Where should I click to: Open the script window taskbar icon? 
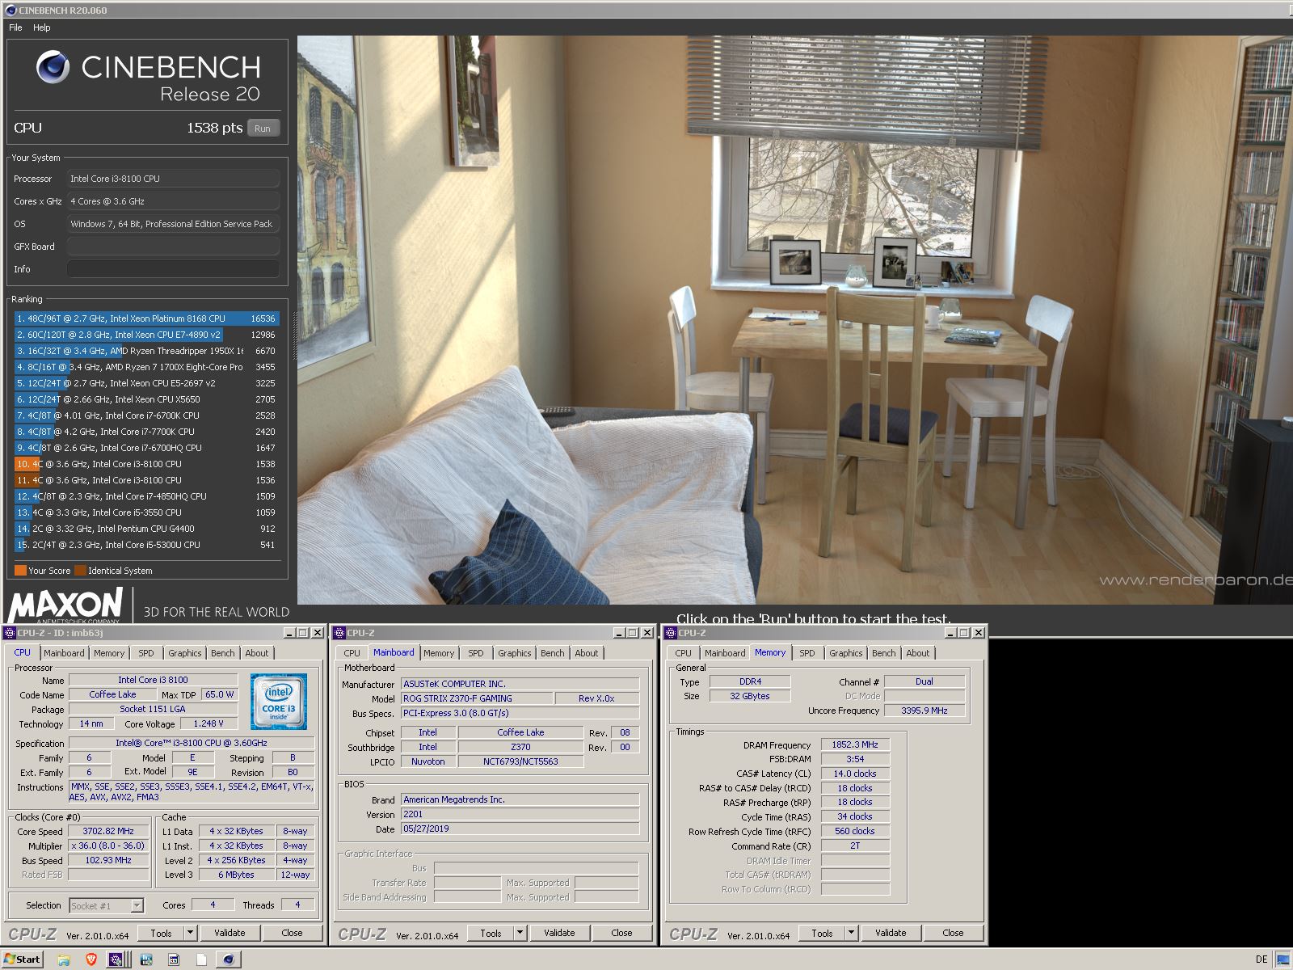[x=174, y=959]
